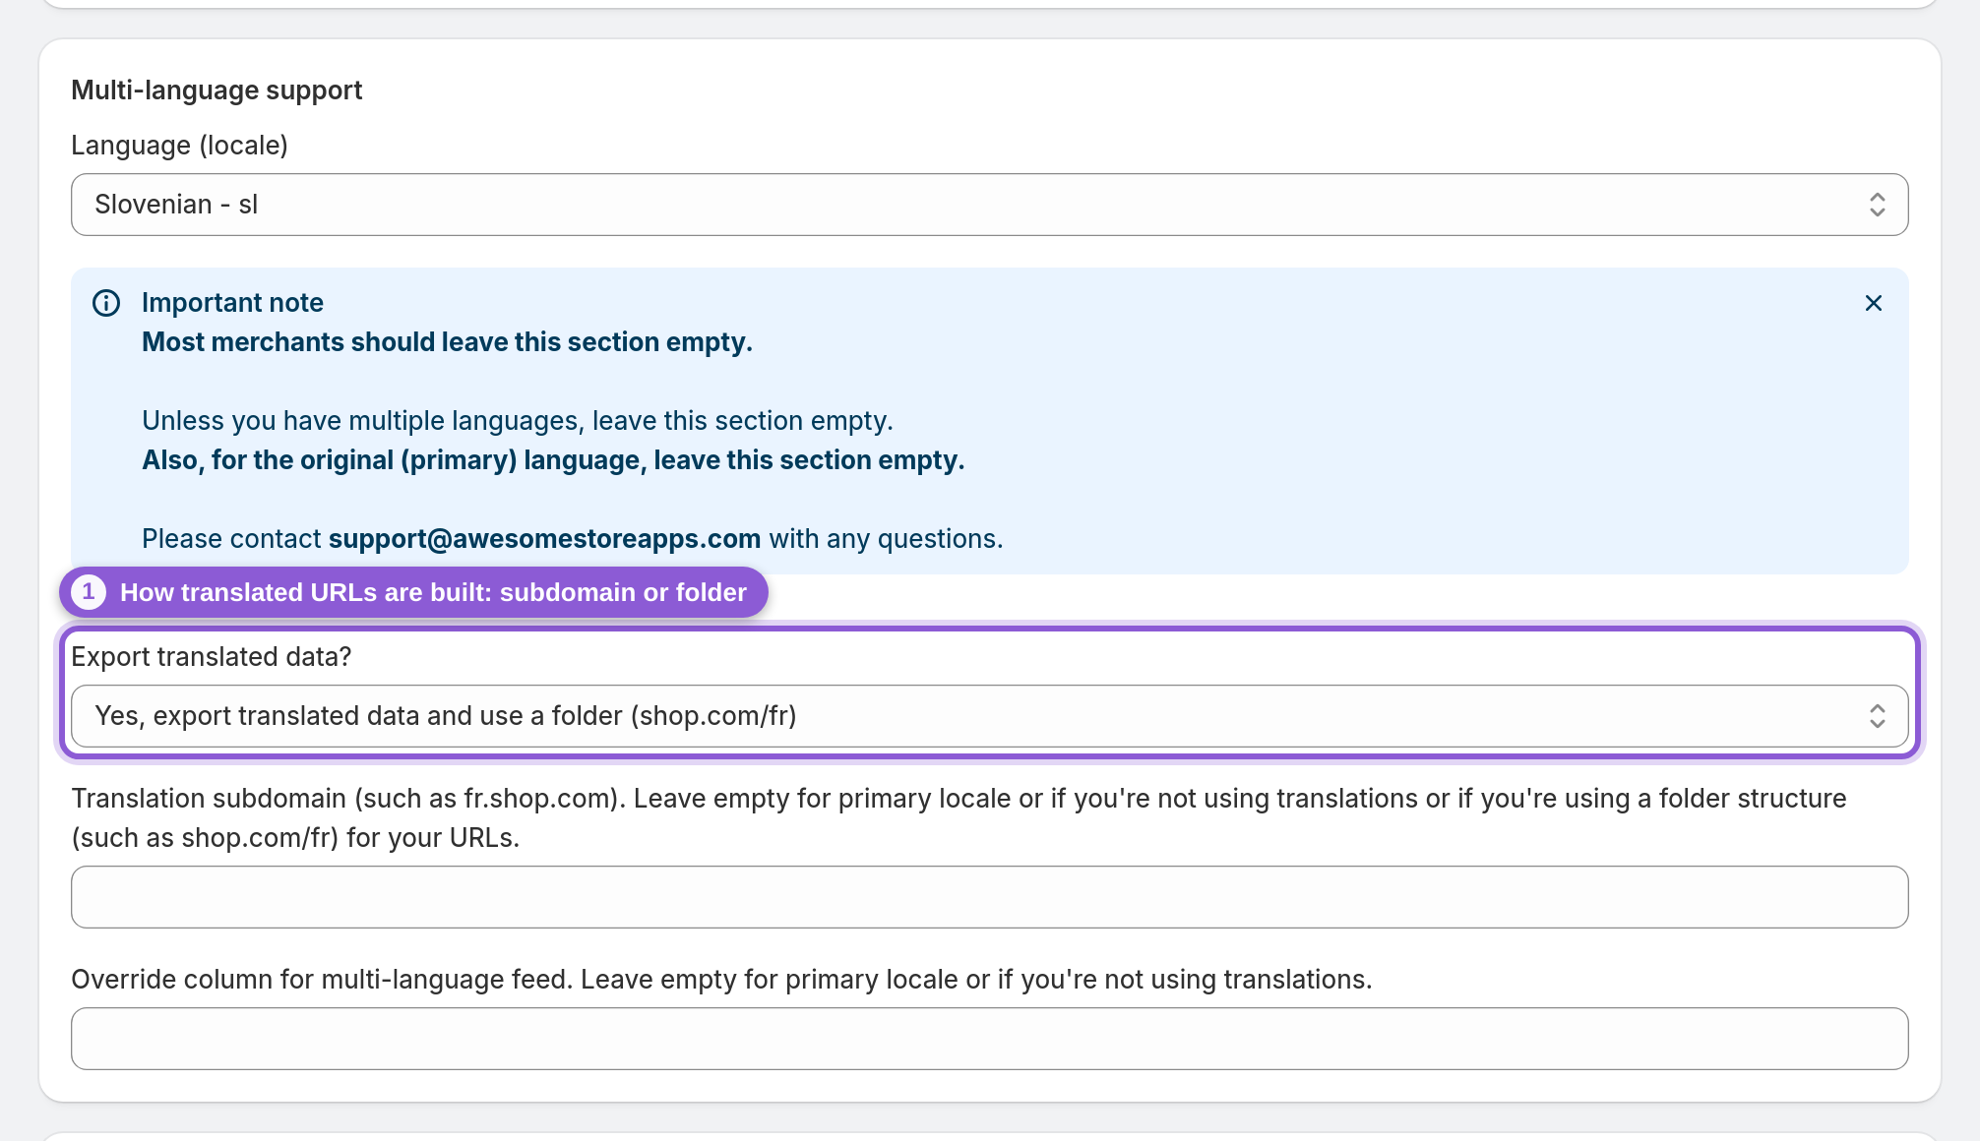1980x1141 pixels.
Task: Click the info icon beside Important note
Action: (x=106, y=303)
